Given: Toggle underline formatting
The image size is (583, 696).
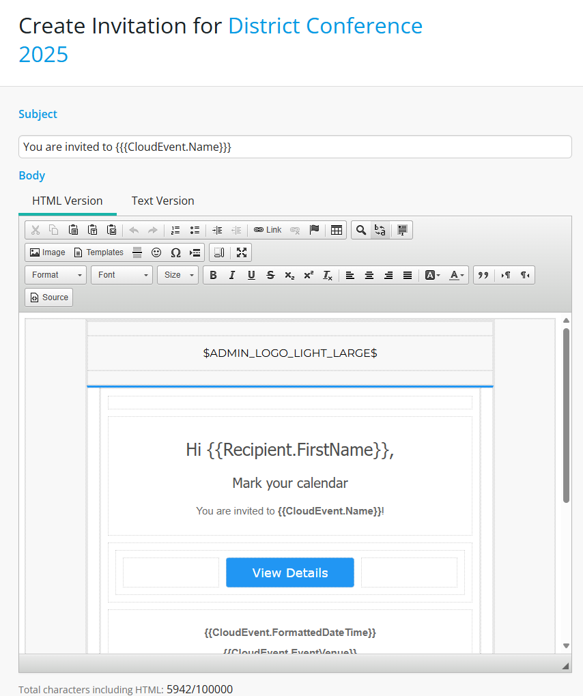Looking at the screenshot, I should pyautogui.click(x=251, y=275).
